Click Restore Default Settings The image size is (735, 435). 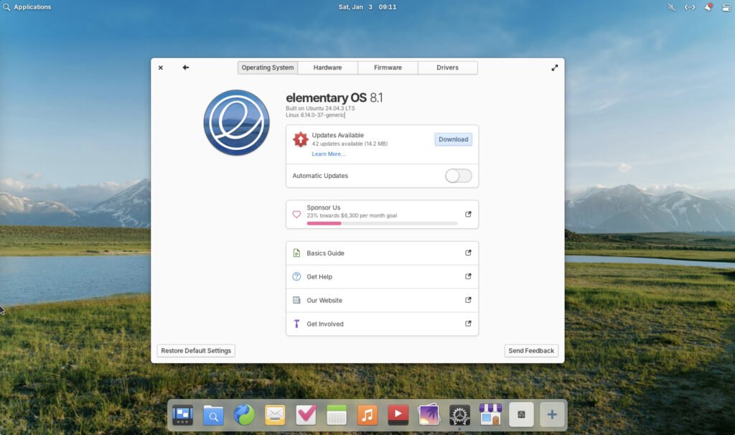195,350
